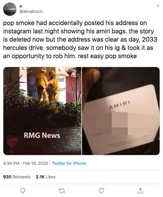Open the Twitter for iPhone source link
This screenshot has height=197, width=163.
coord(69,163)
